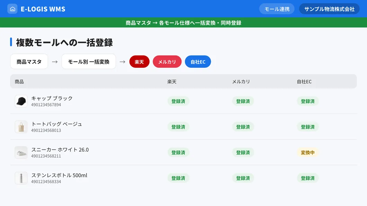Click the 楽天 column header
This screenshot has height=206, width=367.
(x=172, y=82)
